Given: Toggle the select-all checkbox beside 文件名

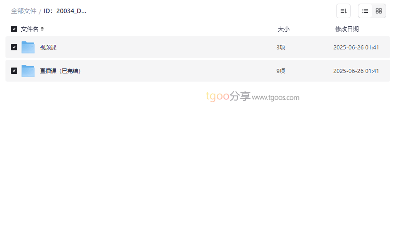Looking at the screenshot, I should point(14,29).
